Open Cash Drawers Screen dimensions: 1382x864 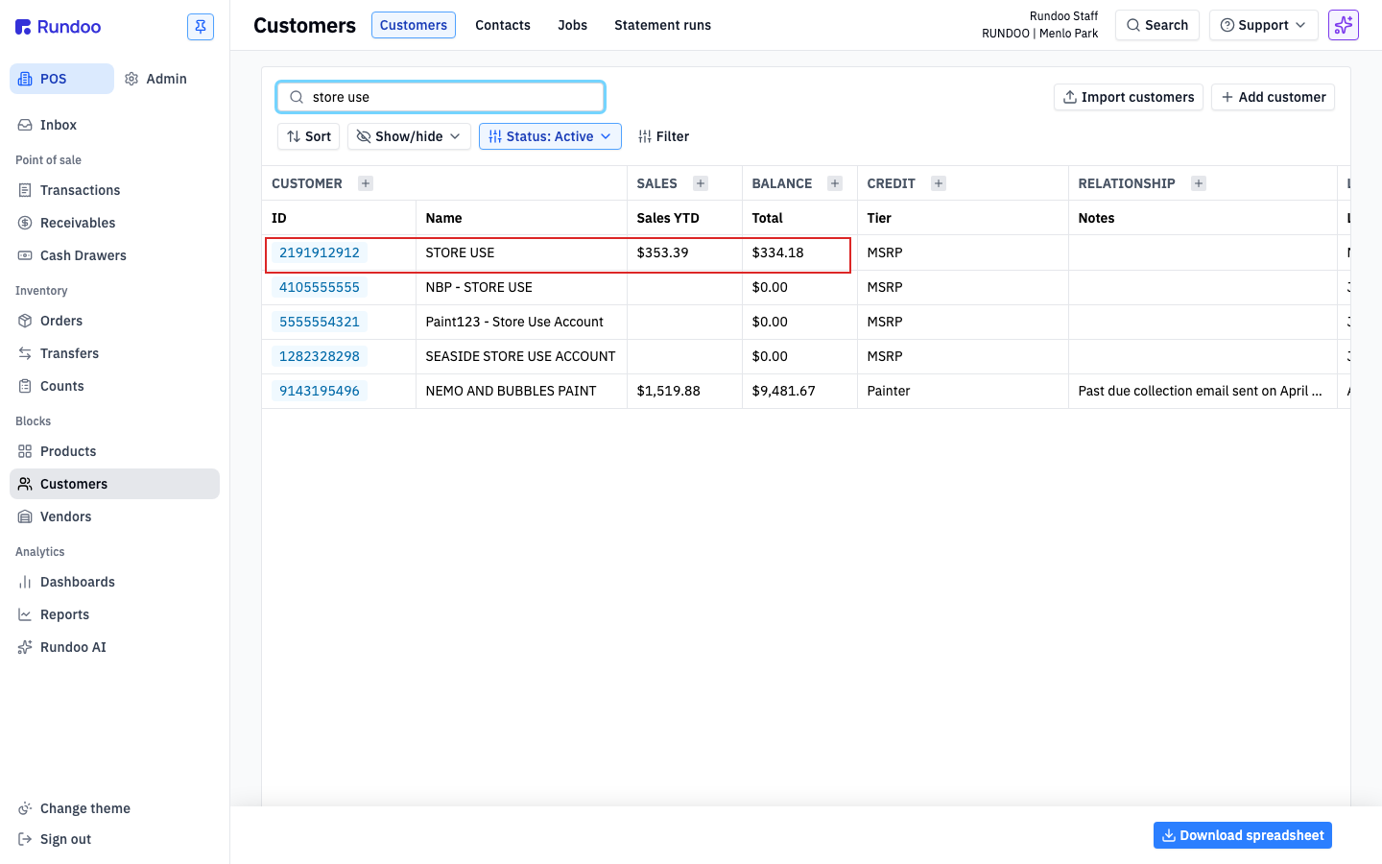[x=114, y=255]
